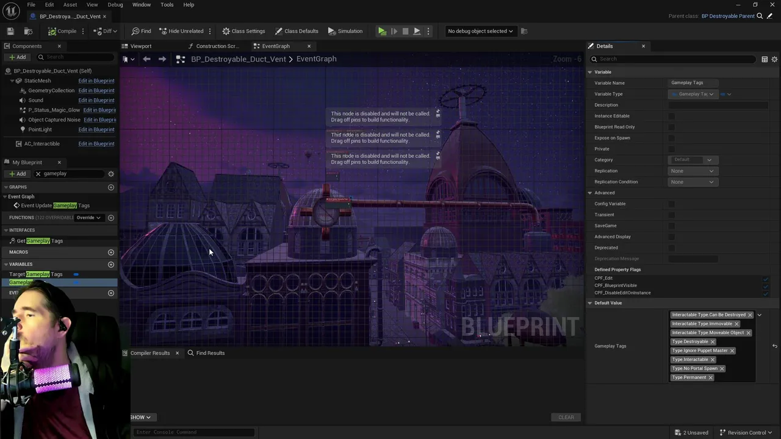Toggle Advanced Display checkbox

point(672,237)
